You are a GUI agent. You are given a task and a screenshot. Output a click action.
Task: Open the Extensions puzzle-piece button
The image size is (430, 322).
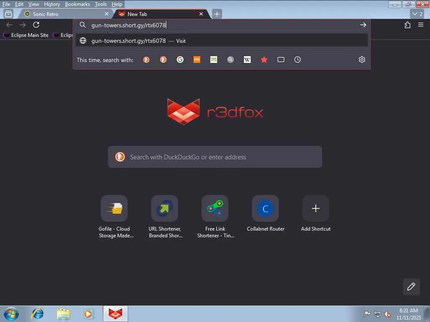pos(407,25)
